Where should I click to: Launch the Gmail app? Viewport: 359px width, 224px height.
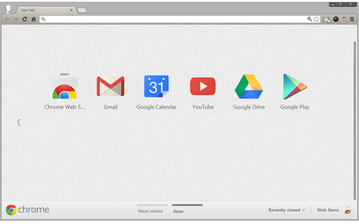coord(111,86)
